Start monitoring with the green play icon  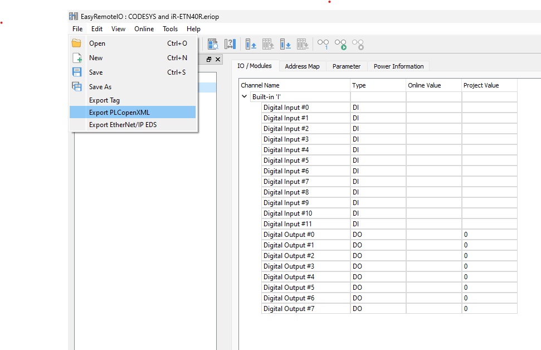[x=340, y=44]
